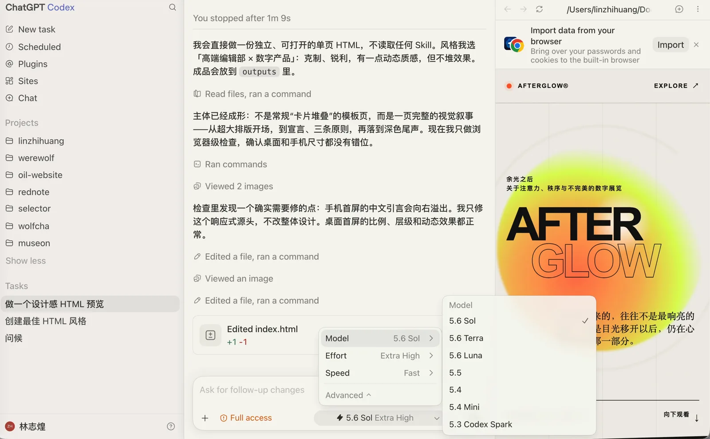This screenshot has height=439, width=710.
Task: Click the 向下观看 scroll-down link
Action: point(682,415)
